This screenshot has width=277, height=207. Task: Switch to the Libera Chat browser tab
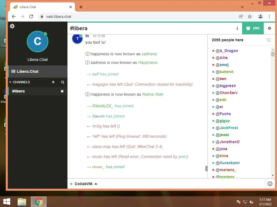[x=42, y=7]
